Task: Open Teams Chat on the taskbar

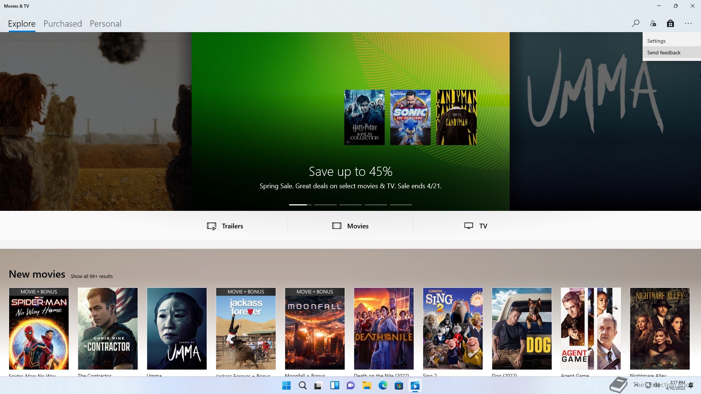Action: [350, 386]
